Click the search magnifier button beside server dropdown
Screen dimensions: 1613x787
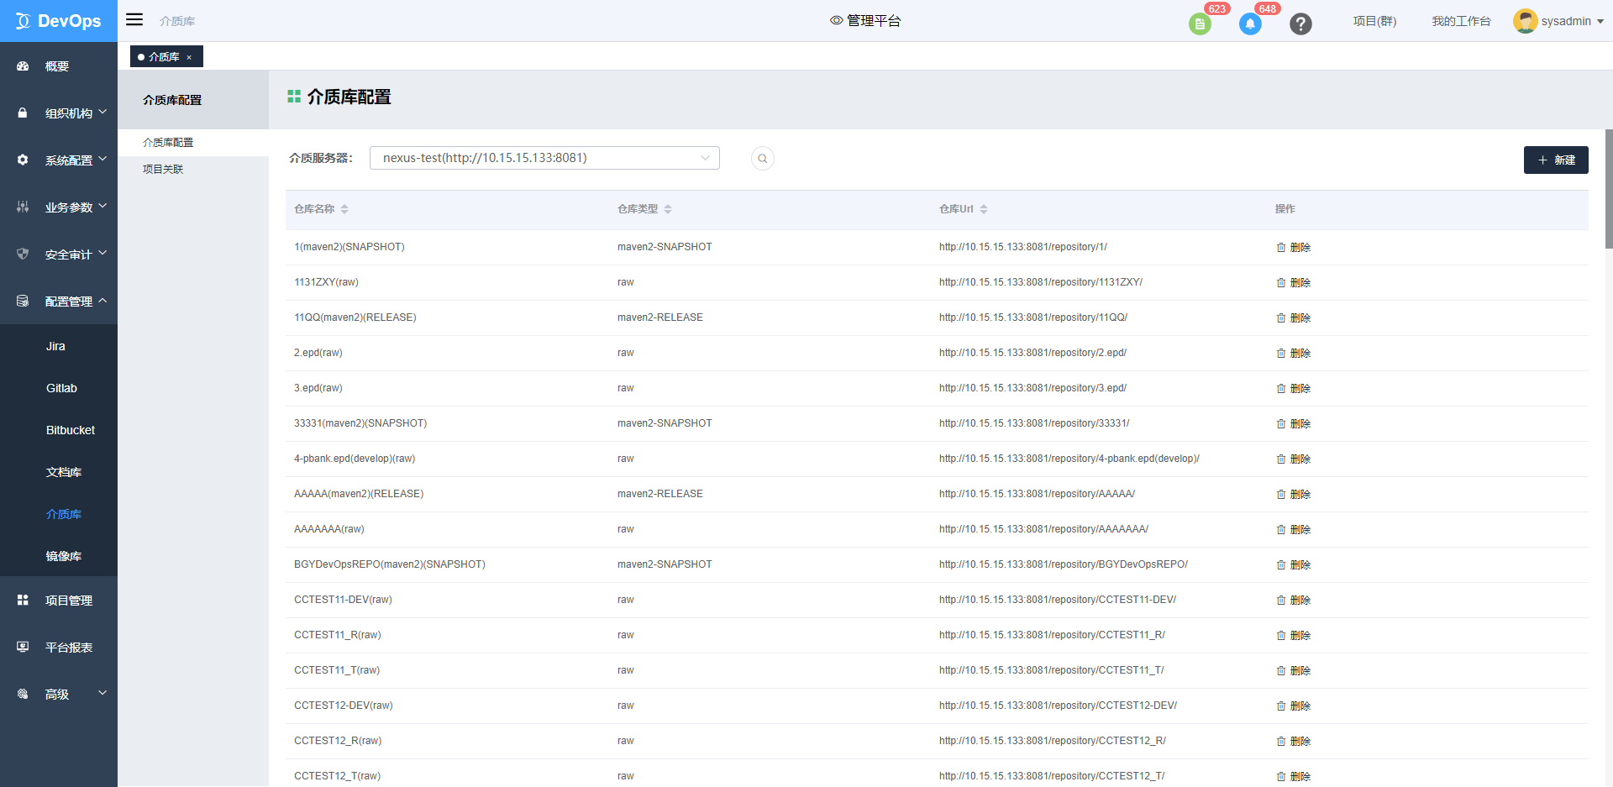[763, 159]
